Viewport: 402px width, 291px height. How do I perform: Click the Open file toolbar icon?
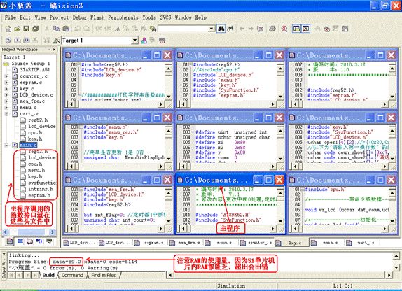[x=18, y=29]
